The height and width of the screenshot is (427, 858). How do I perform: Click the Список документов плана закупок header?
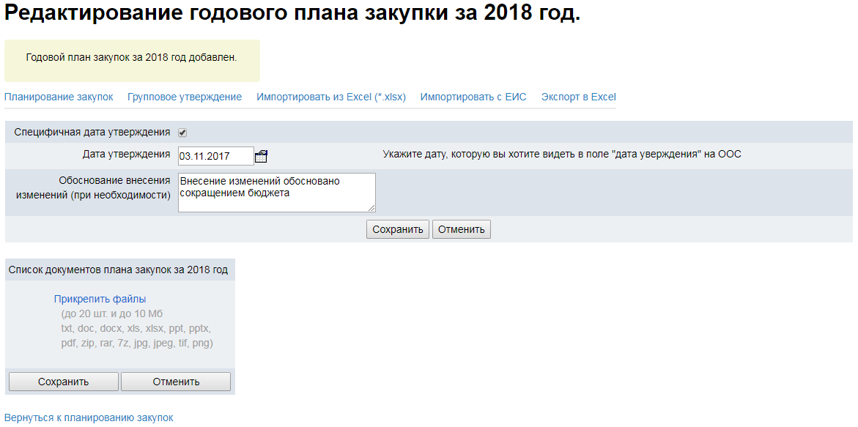[x=118, y=270]
